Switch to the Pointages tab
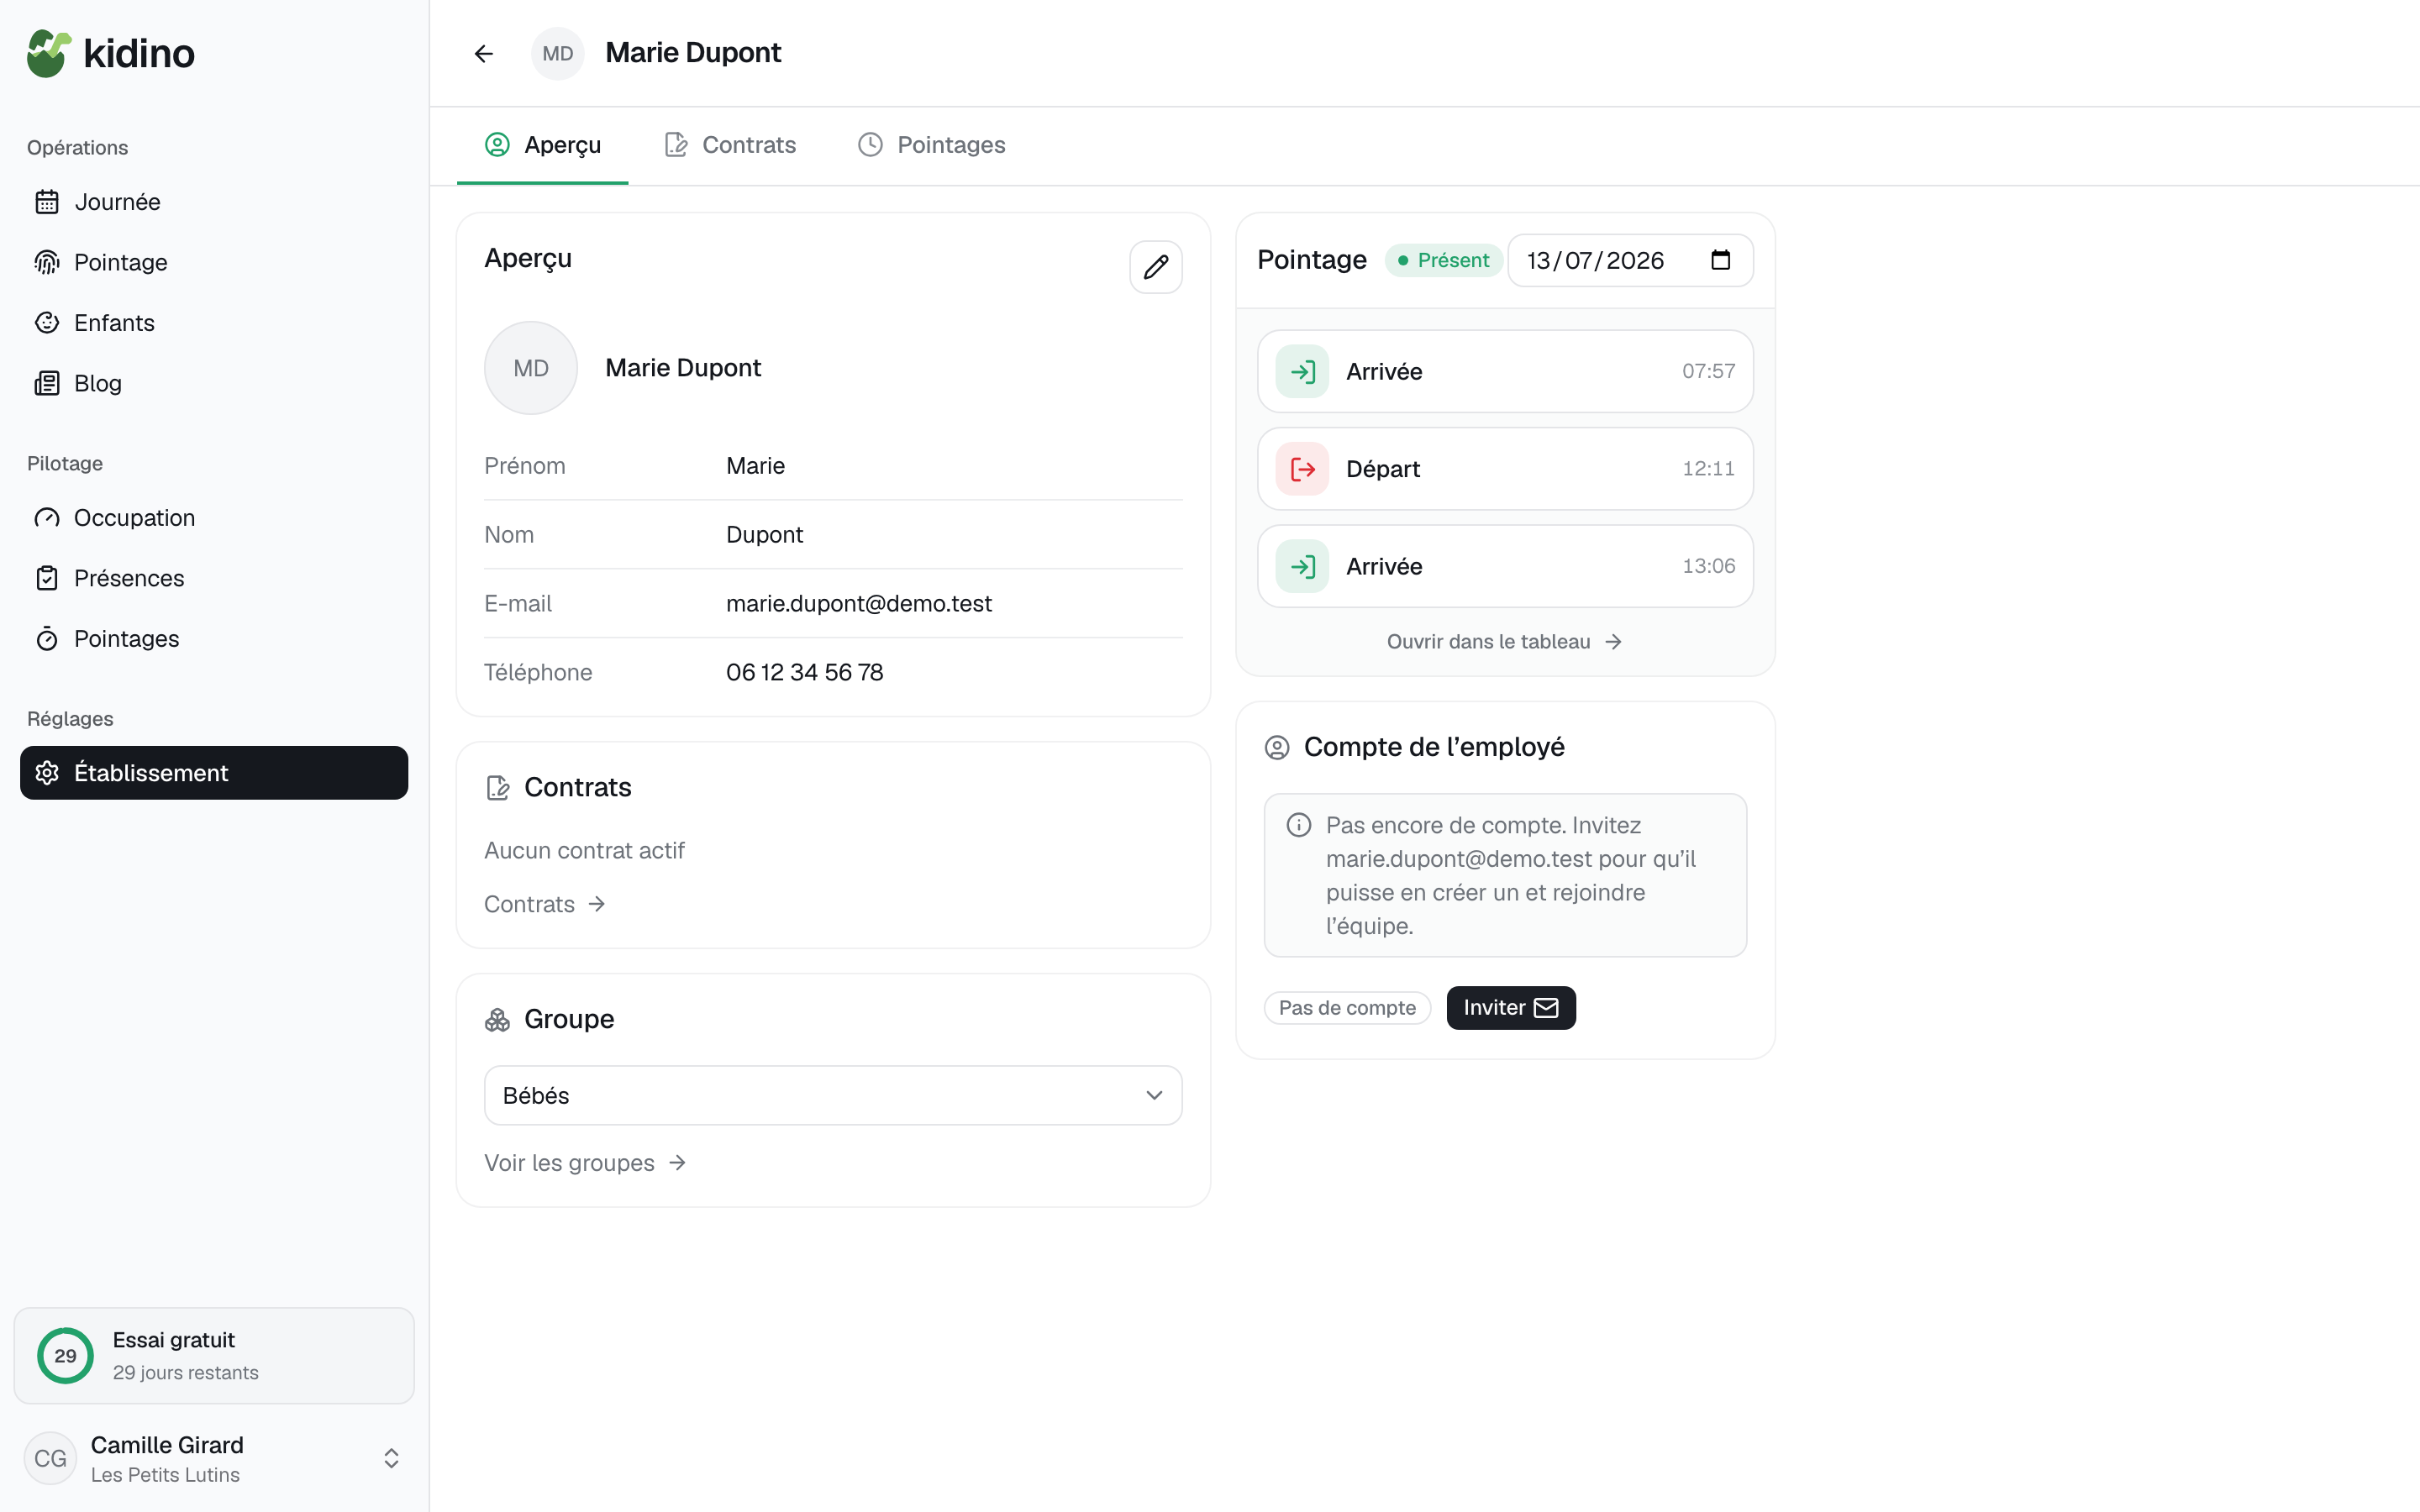2420x1512 pixels. click(932, 145)
